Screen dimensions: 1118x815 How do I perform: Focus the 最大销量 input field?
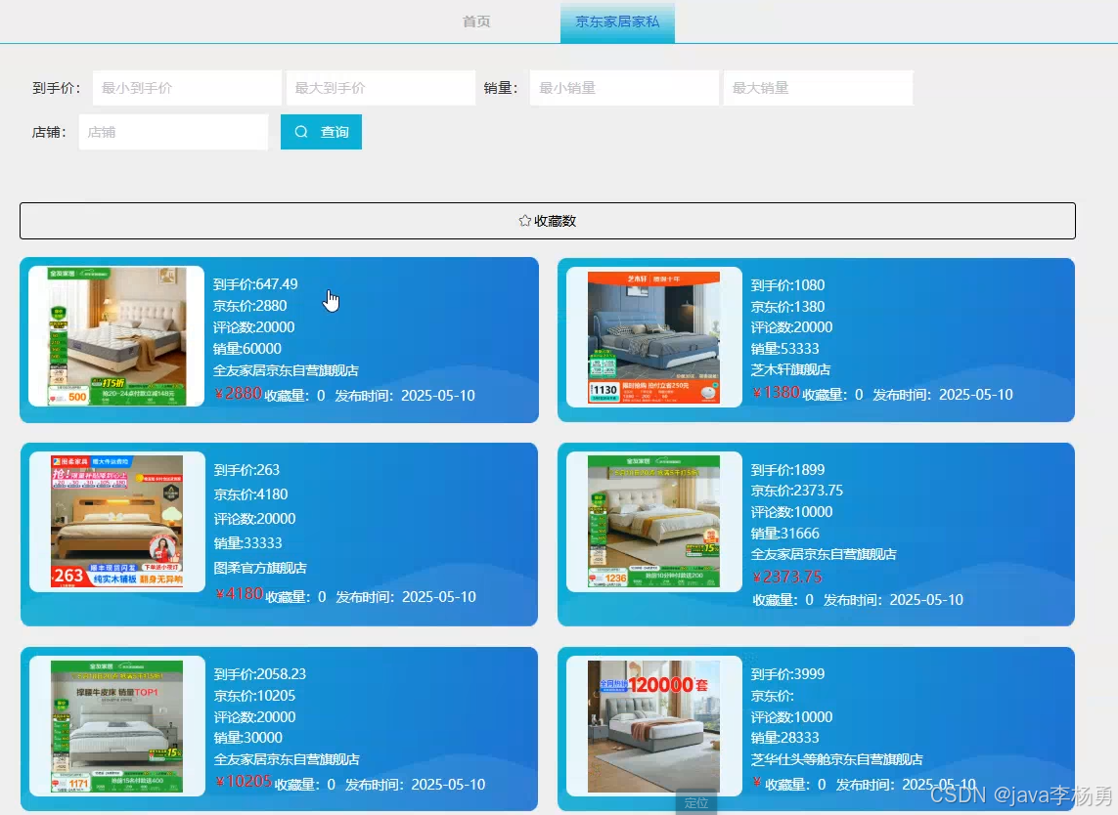(818, 88)
